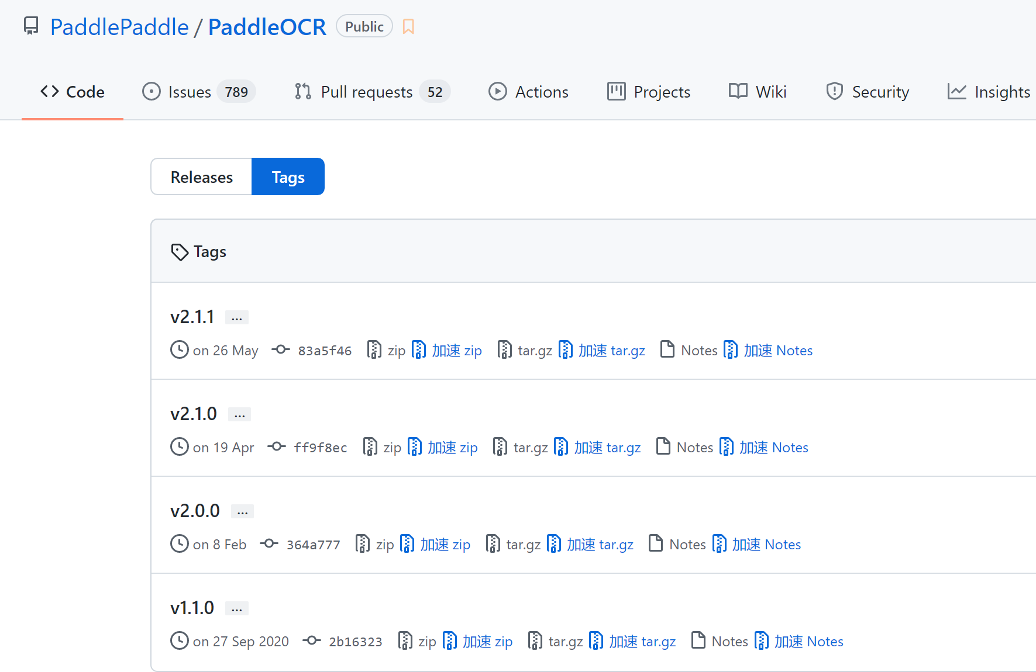Click 加速 Notes for v2.1.1
1036x672 pixels.
coord(768,350)
